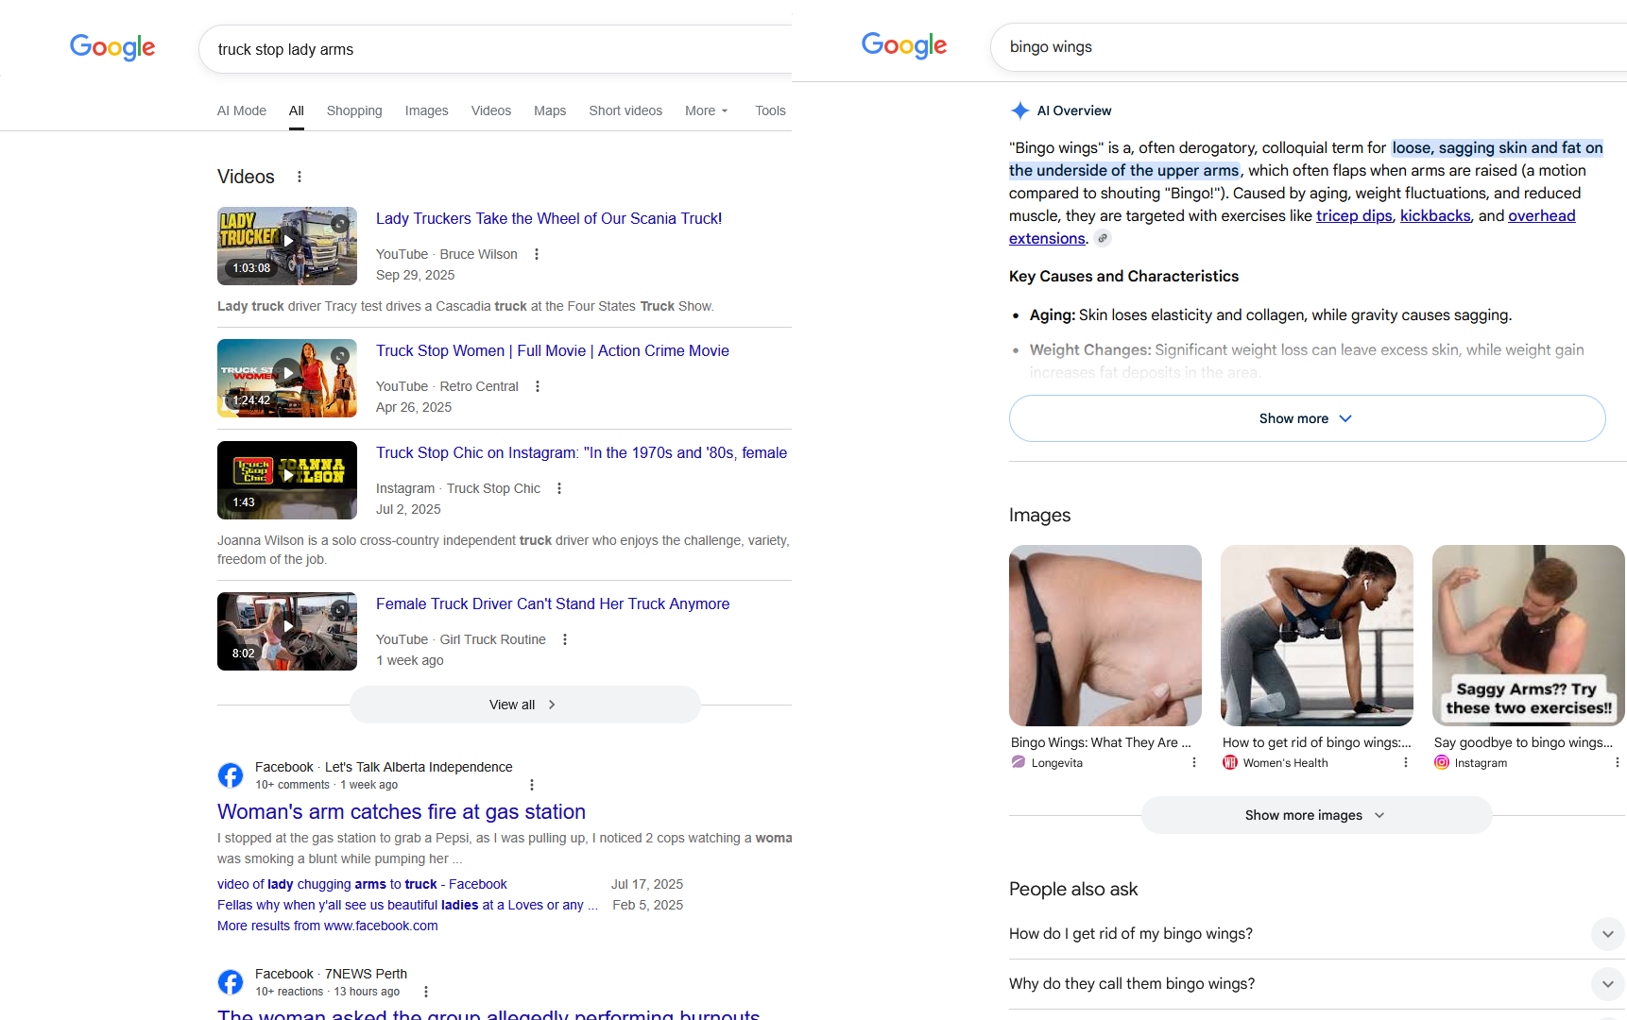The height and width of the screenshot is (1020, 1627).
Task: Open the 'Woman's arm catches fire at gas station' link
Action: tap(402, 811)
